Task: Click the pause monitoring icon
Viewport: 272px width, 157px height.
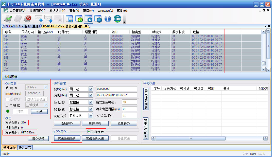Action: [x=98, y=19]
